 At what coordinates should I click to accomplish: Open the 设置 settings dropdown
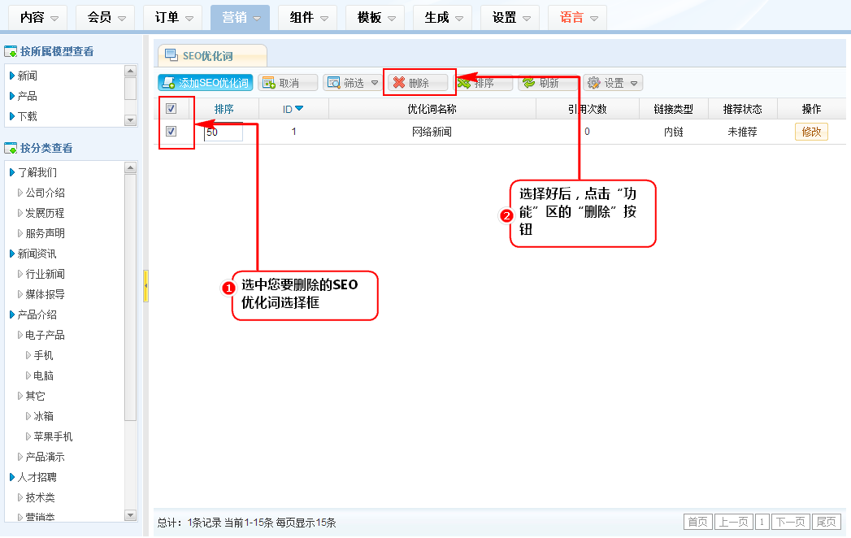pyautogui.click(x=613, y=83)
